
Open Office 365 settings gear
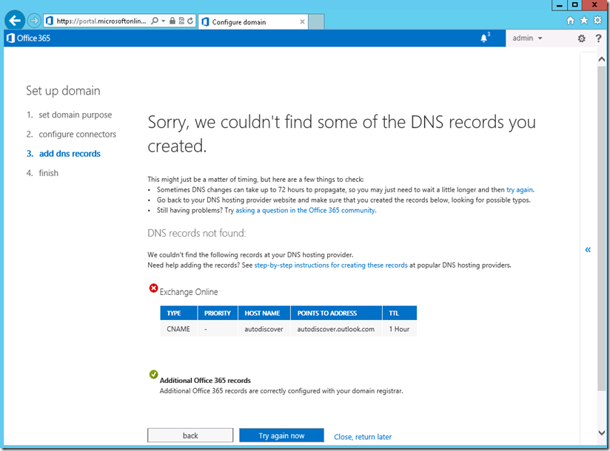pos(582,38)
